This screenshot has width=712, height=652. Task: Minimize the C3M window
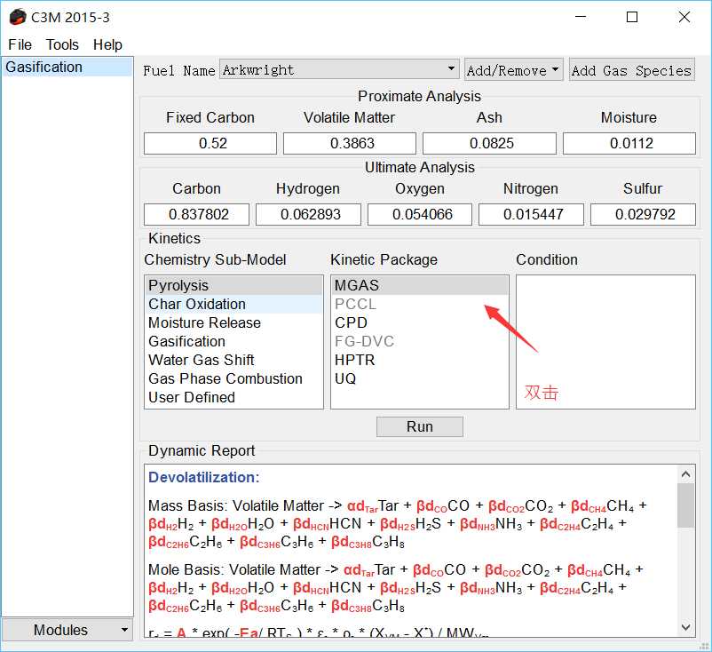[581, 17]
